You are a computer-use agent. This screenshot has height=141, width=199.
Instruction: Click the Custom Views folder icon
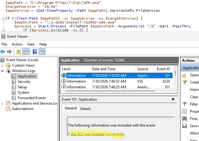[x=8, y=65]
